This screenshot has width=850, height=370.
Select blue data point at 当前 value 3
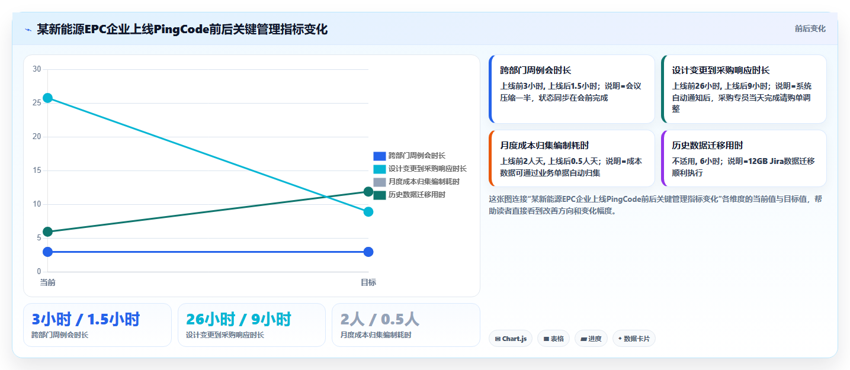pos(48,252)
